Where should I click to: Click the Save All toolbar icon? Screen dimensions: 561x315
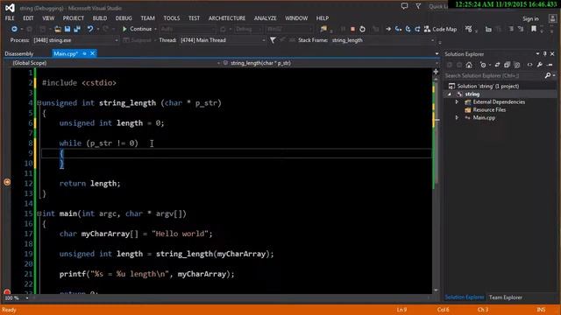76,29
